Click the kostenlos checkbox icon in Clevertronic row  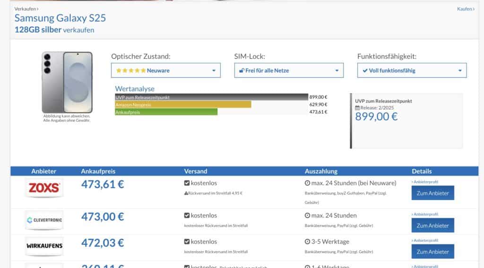pyautogui.click(x=187, y=215)
